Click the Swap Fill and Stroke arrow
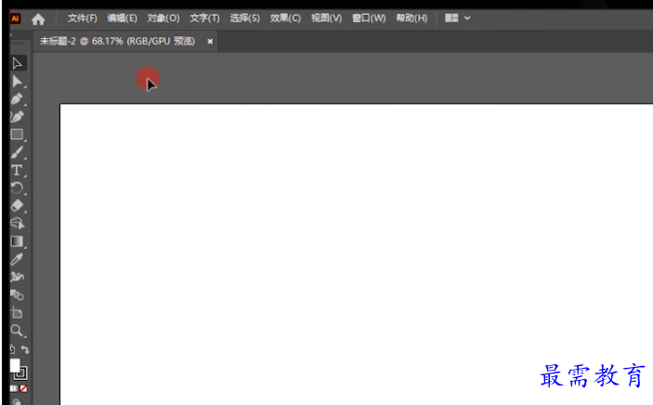653x405 pixels. coord(25,349)
